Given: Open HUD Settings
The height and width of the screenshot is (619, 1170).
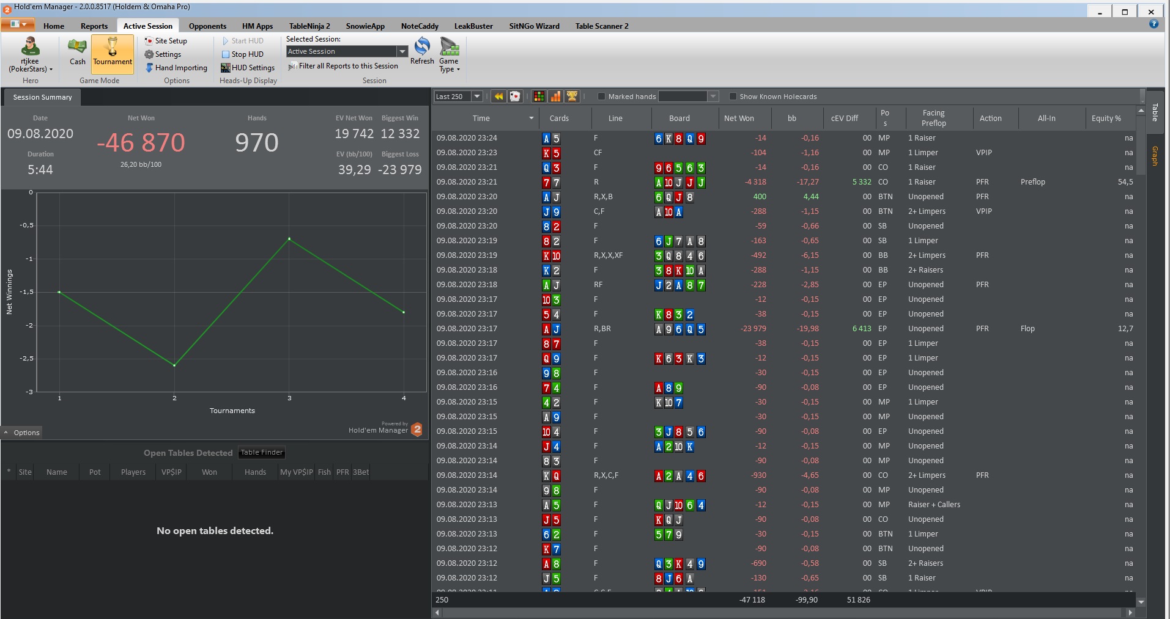Looking at the screenshot, I should click(x=248, y=68).
